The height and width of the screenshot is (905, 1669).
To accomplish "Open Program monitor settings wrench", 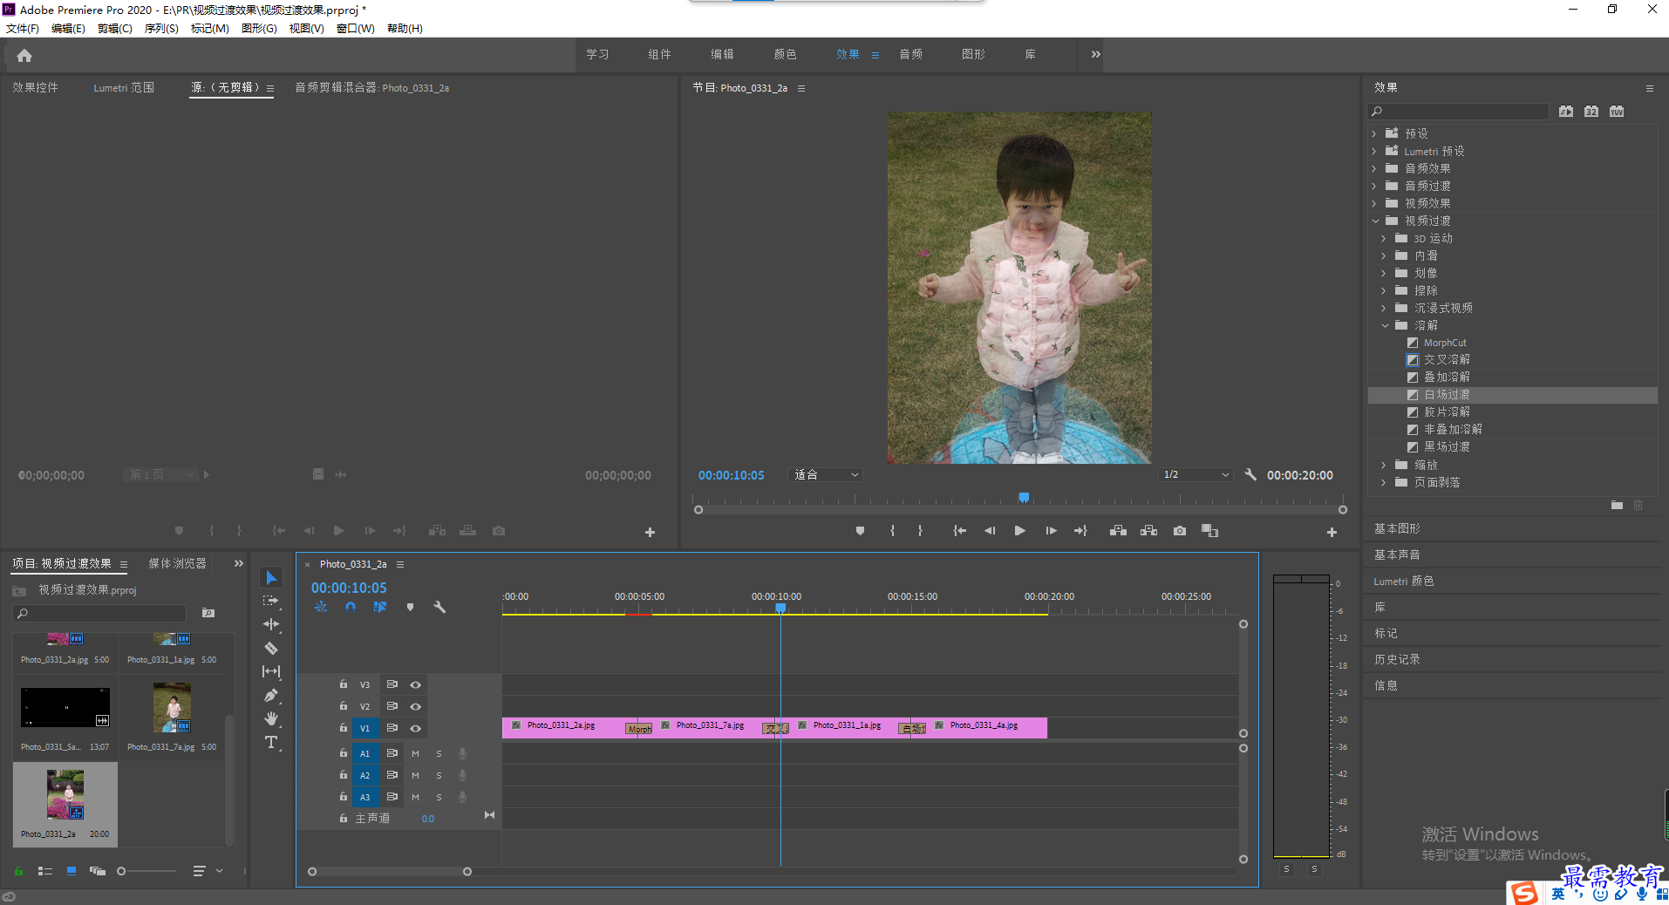I will [1250, 474].
